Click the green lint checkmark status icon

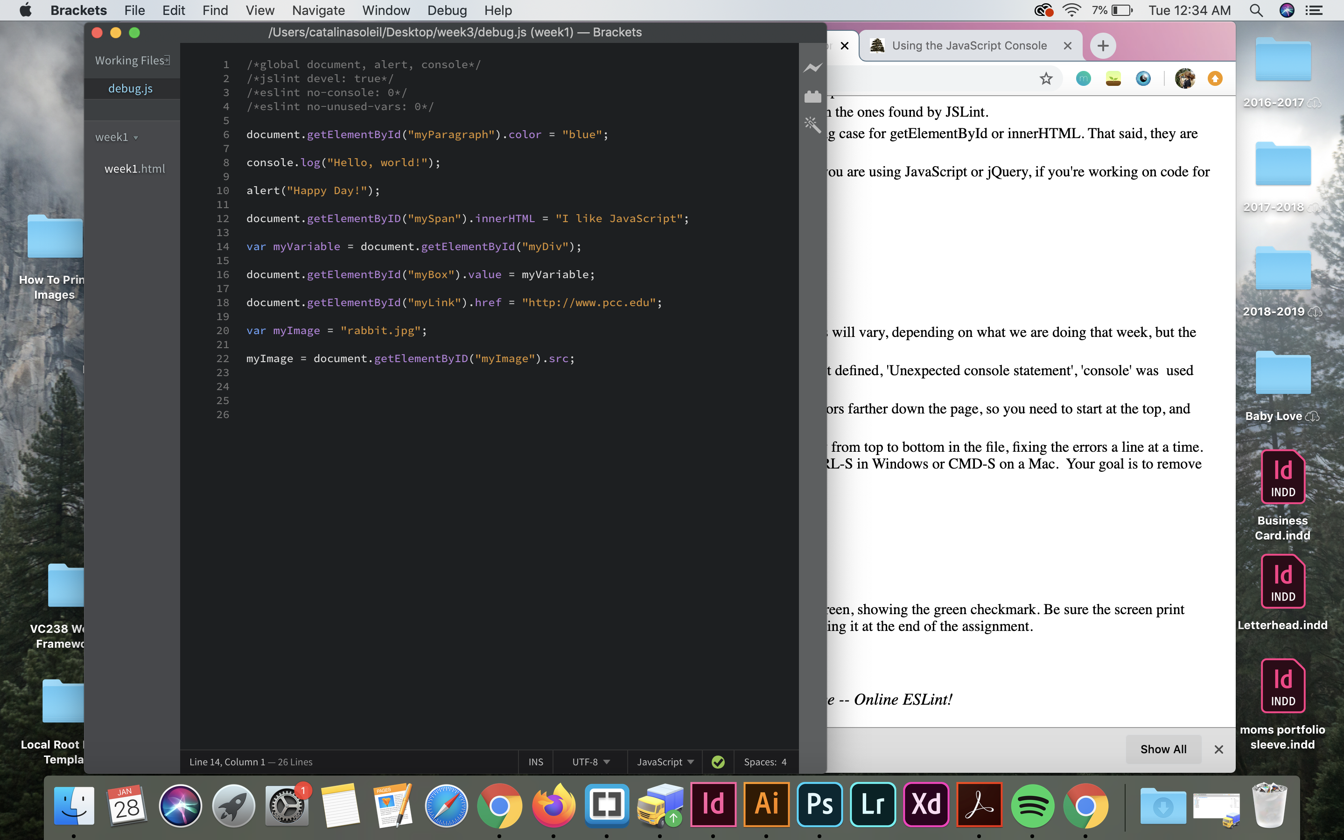pyautogui.click(x=718, y=762)
